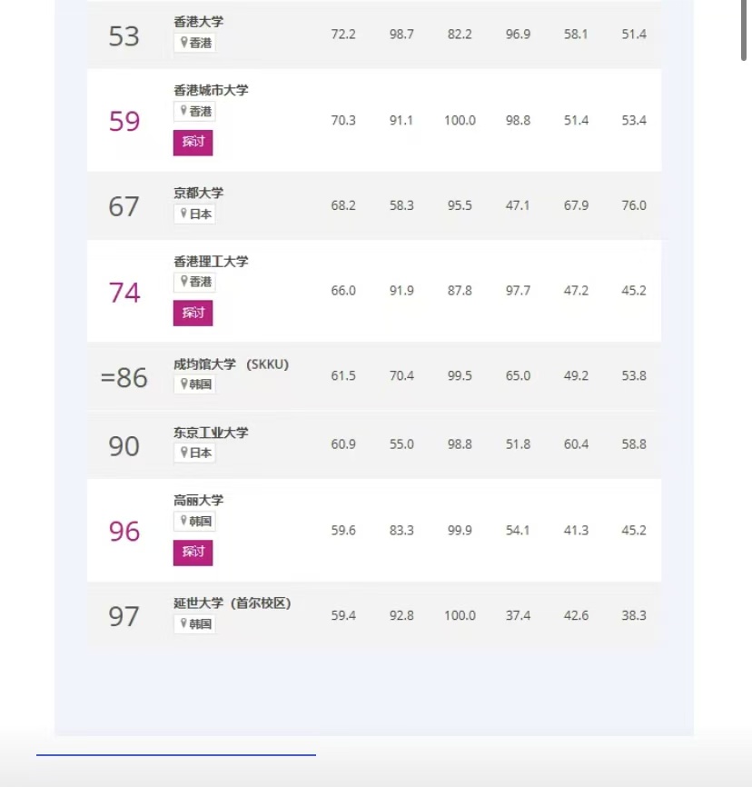This screenshot has height=787, width=752.
Task: Open the 东京工业大学 link
Action: pos(211,433)
